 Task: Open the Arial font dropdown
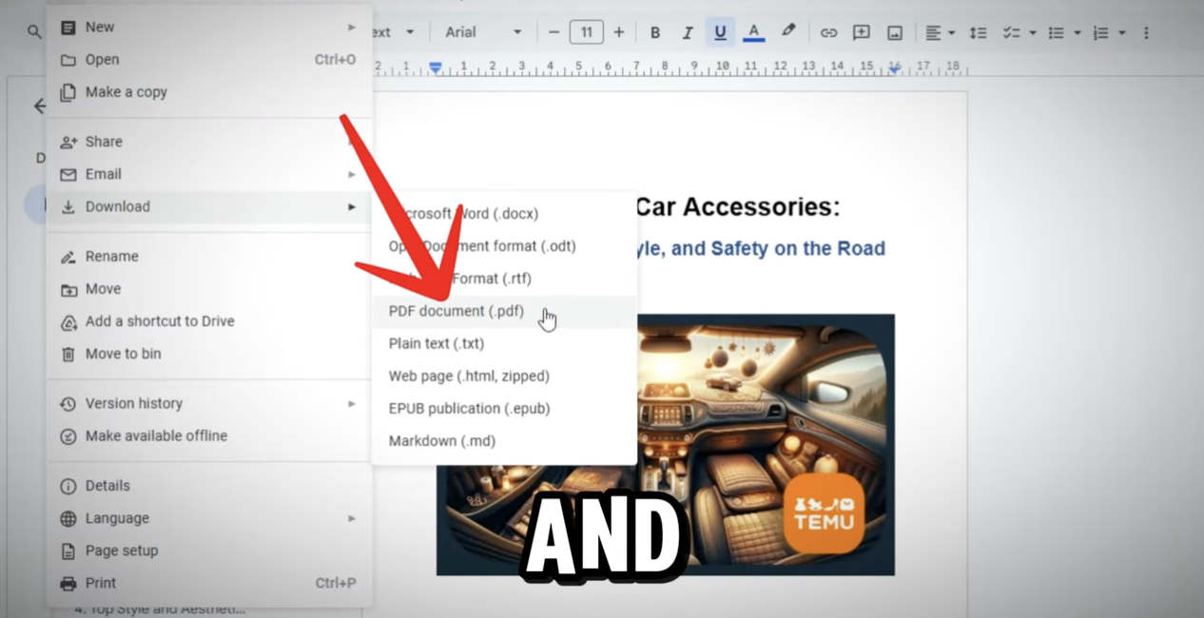click(483, 32)
